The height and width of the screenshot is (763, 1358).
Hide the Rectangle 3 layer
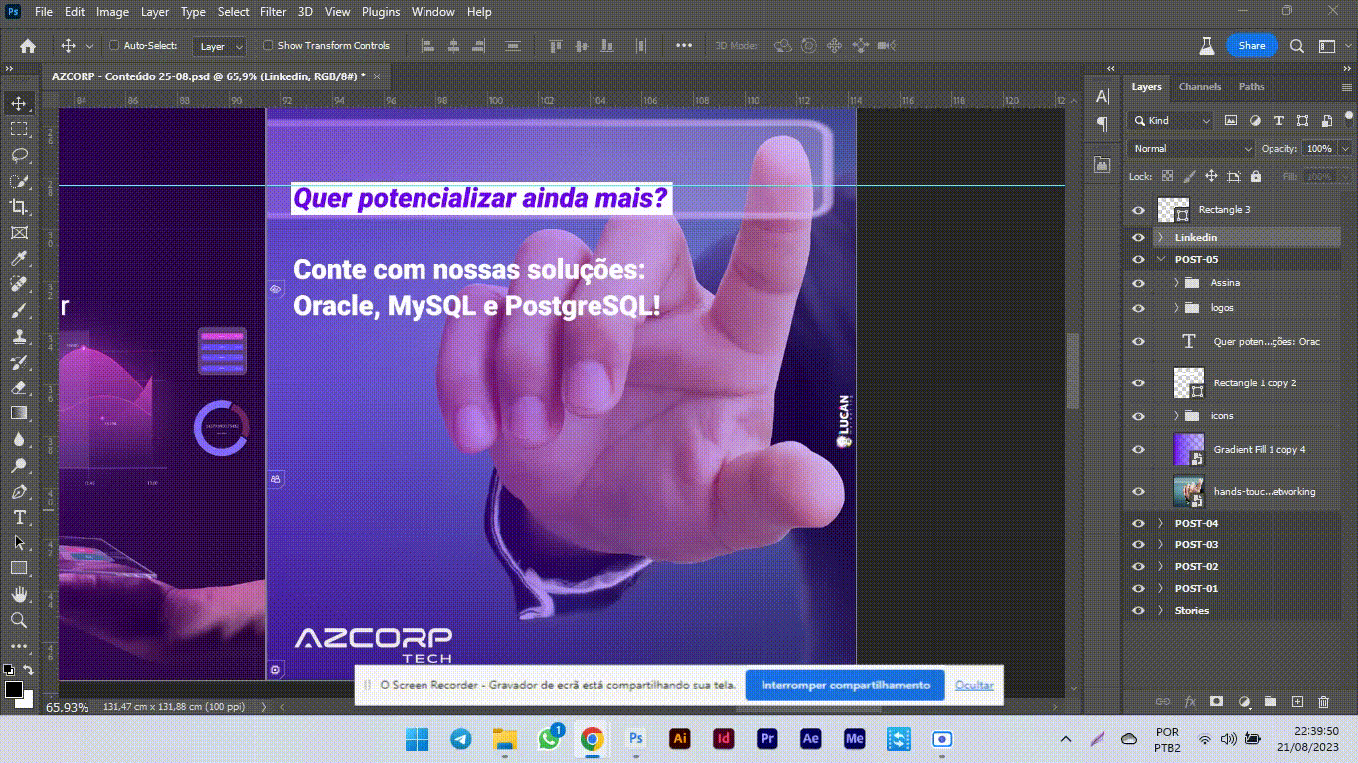(x=1138, y=210)
